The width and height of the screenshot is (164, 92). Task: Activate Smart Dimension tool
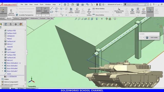point(45,10)
